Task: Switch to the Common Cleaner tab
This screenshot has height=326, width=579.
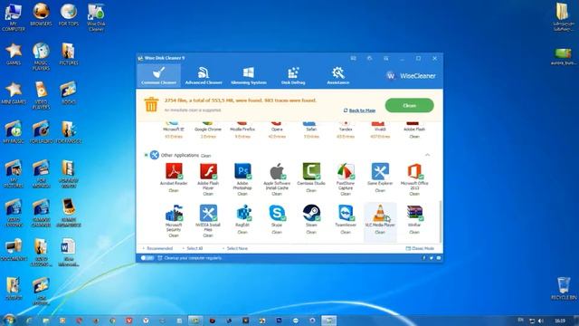Action: click(x=159, y=76)
